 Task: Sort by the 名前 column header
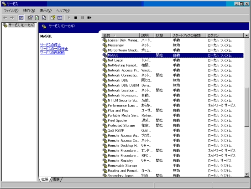120,36
